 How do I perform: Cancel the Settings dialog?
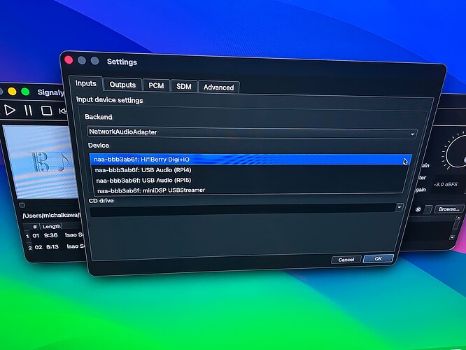click(x=346, y=260)
